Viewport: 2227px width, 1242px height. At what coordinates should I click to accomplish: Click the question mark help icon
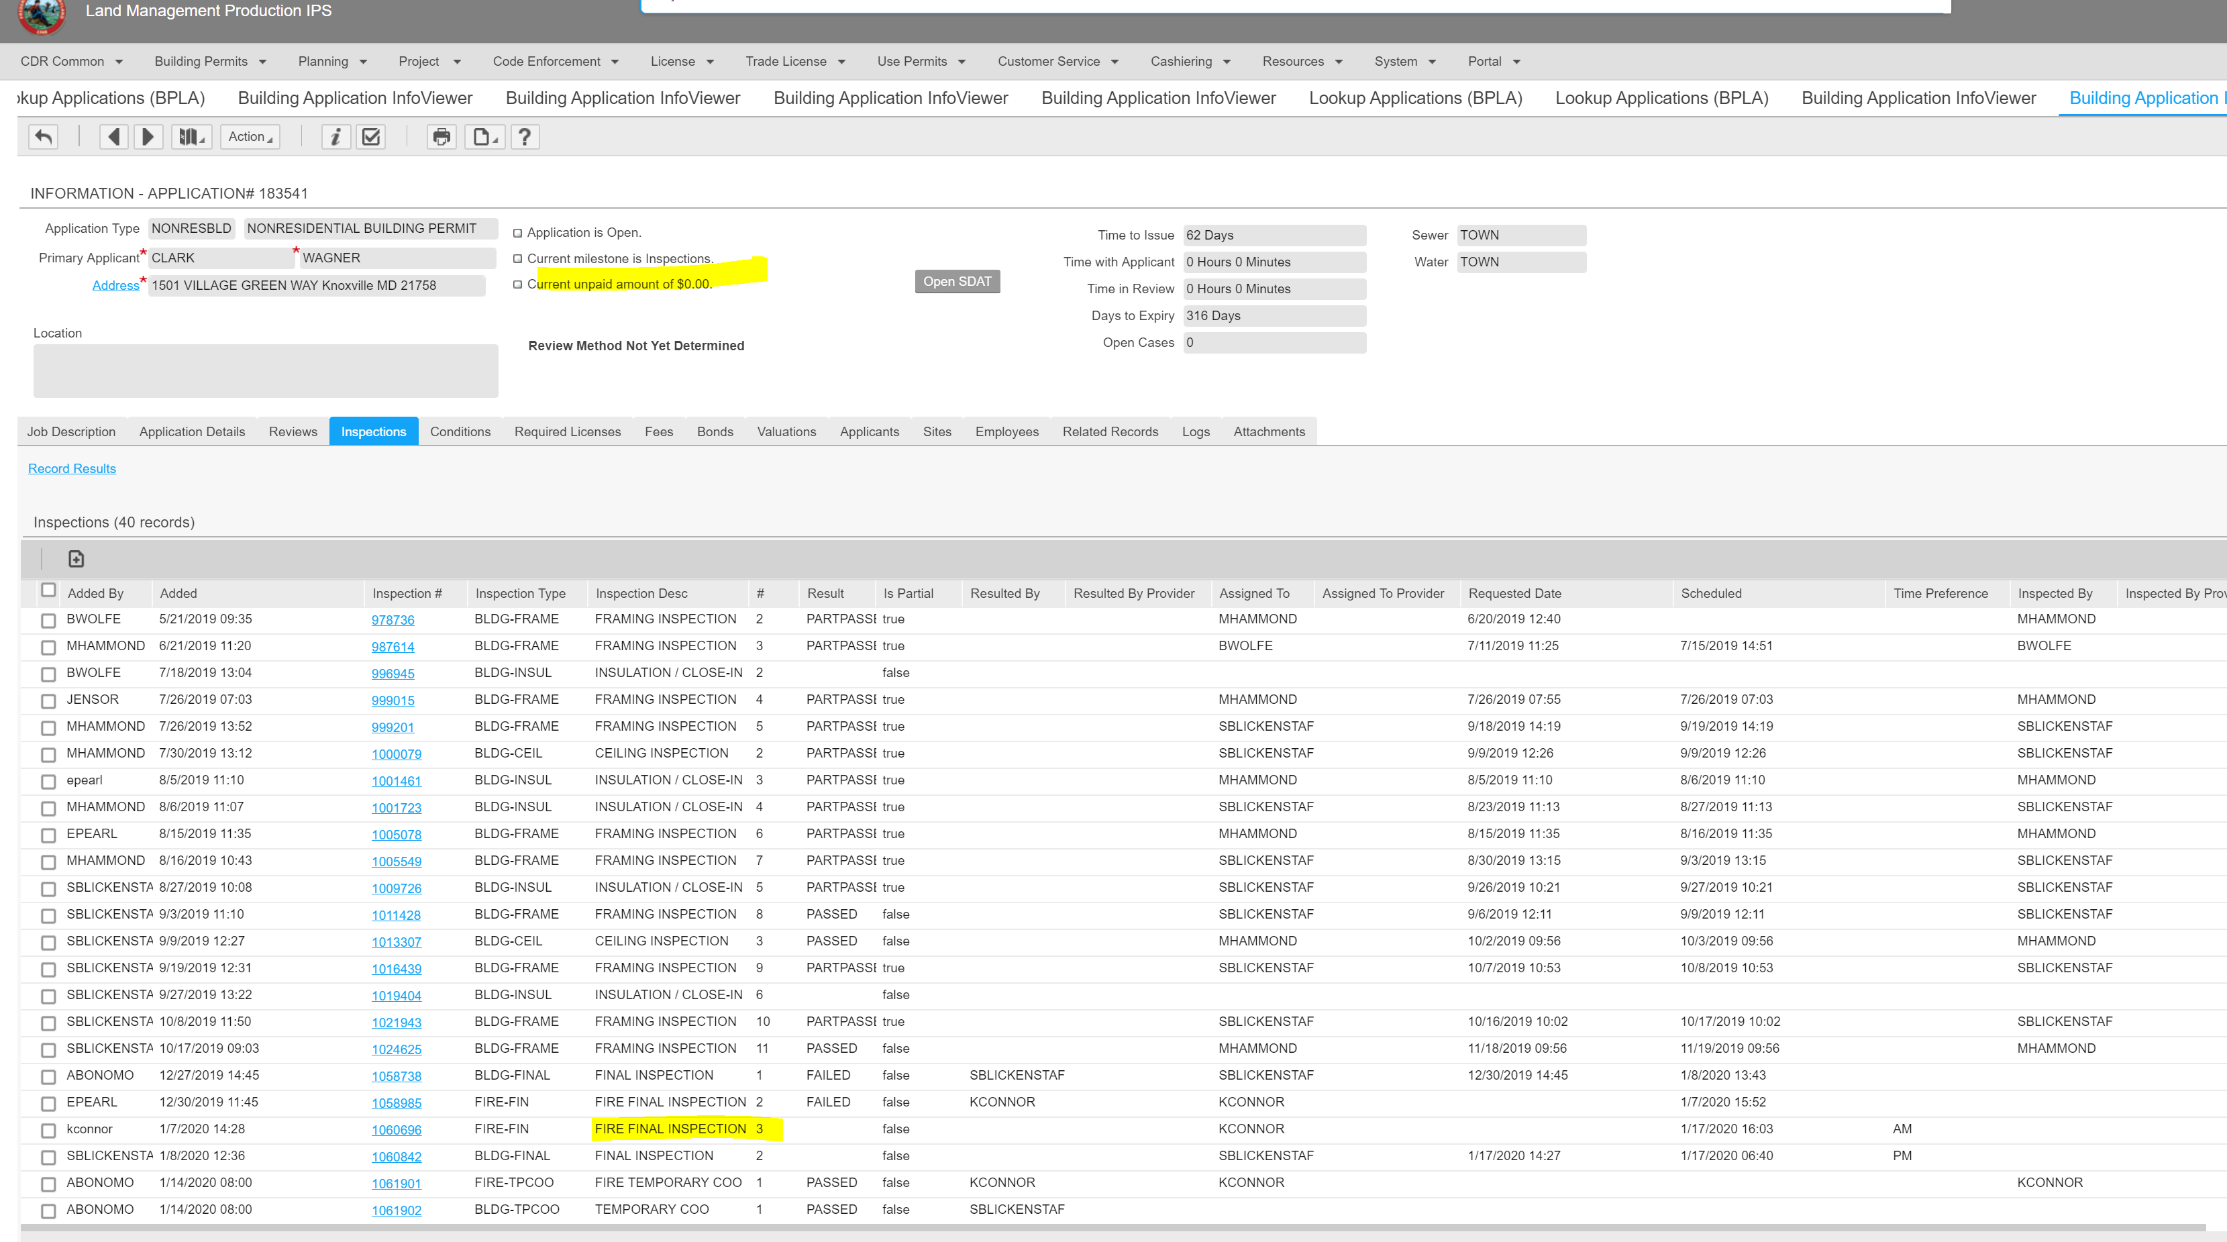[524, 137]
